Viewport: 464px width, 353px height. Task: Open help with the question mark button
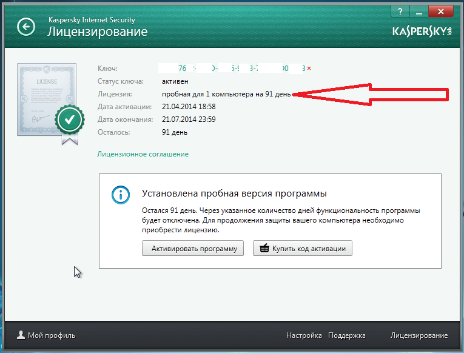click(400, 12)
